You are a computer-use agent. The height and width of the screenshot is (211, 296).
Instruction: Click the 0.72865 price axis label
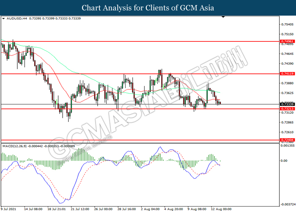click(x=288, y=122)
